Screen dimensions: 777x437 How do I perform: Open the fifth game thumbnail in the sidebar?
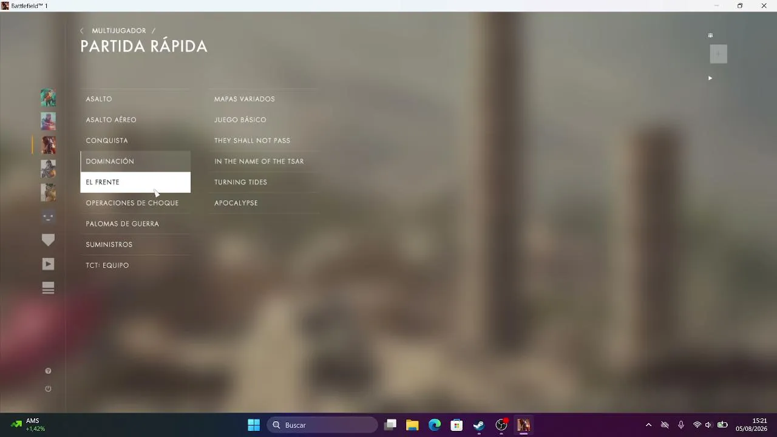[x=48, y=192]
